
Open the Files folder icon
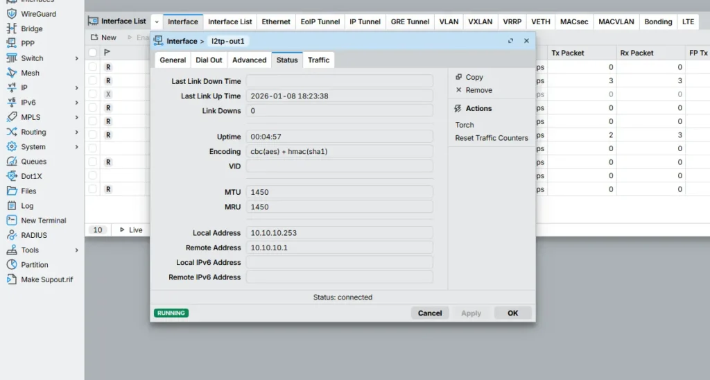coord(12,191)
